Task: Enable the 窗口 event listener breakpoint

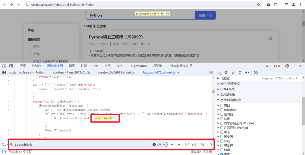Action: [222, 105]
